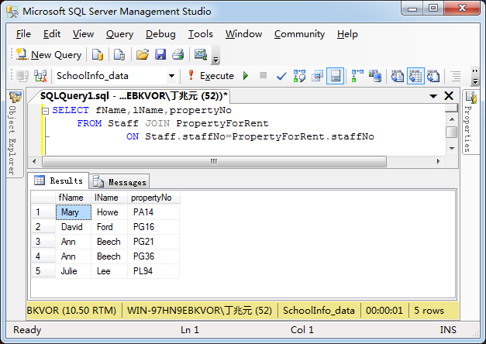Viewport: 486px width, 344px height.
Task: Click the Connect icon beside the database selector
Action: pos(22,76)
